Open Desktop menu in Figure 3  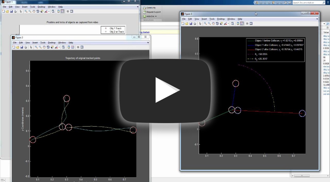221,19
